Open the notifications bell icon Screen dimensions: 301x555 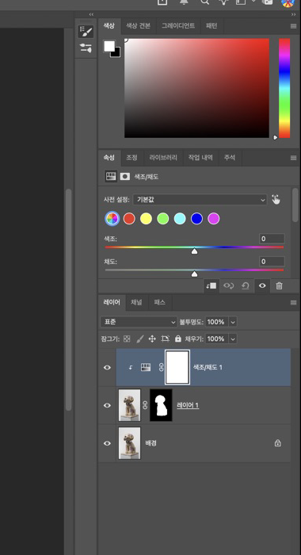184,2
